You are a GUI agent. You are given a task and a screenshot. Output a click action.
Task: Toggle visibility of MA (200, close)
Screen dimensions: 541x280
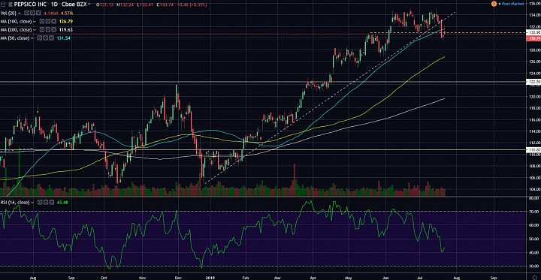[42, 30]
